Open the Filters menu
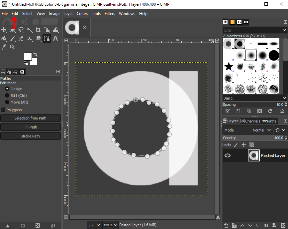 110,14
